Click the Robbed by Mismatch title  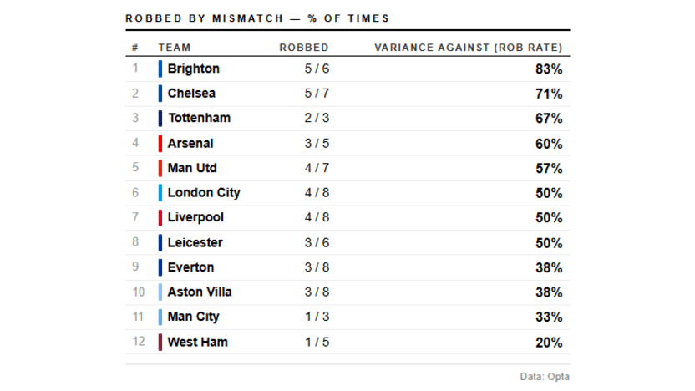pos(257,18)
